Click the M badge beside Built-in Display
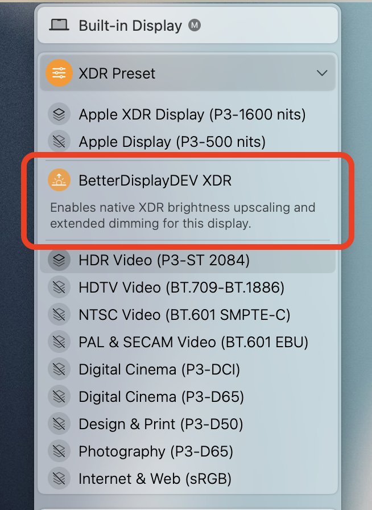Image resolution: width=372 pixels, height=510 pixels. tap(195, 26)
